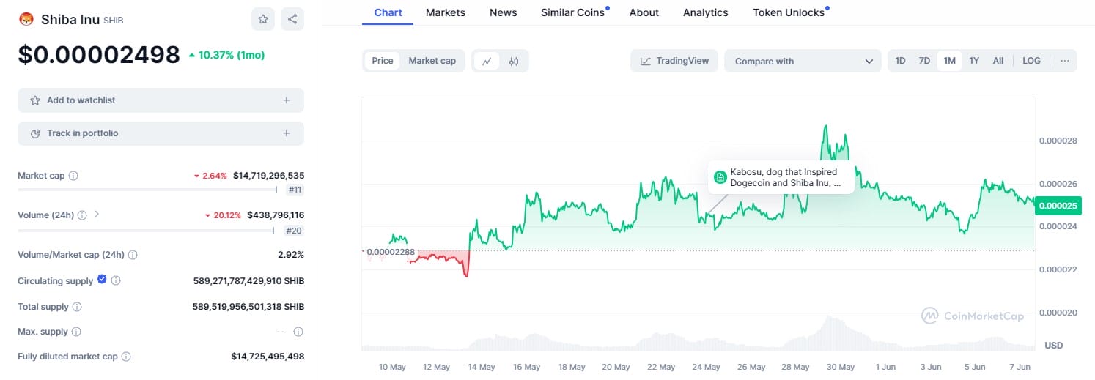The height and width of the screenshot is (380, 1095).
Task: Click Track in portfolio button
Action: (x=161, y=133)
